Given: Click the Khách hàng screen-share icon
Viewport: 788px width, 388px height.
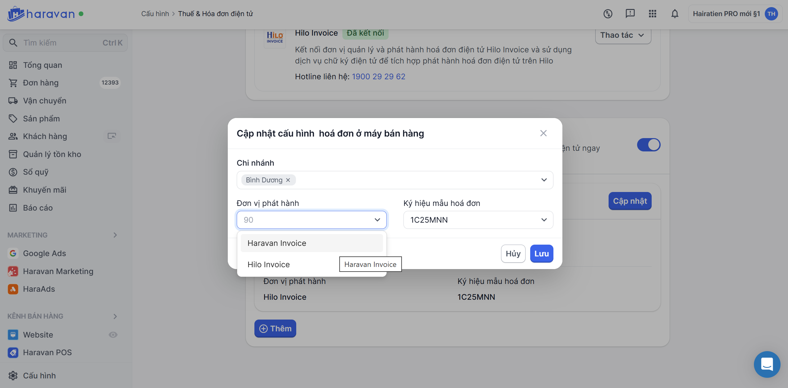Looking at the screenshot, I should point(112,136).
